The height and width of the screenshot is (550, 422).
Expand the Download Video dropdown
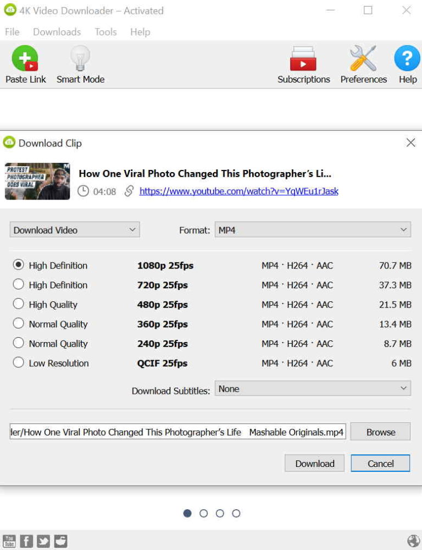75,230
